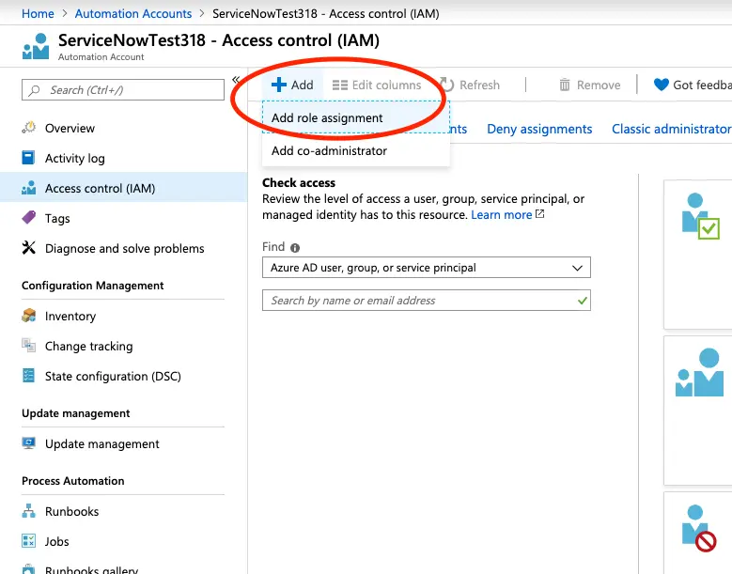Image resolution: width=732 pixels, height=574 pixels.
Task: Select Add role assignment menu option
Action: click(356, 117)
